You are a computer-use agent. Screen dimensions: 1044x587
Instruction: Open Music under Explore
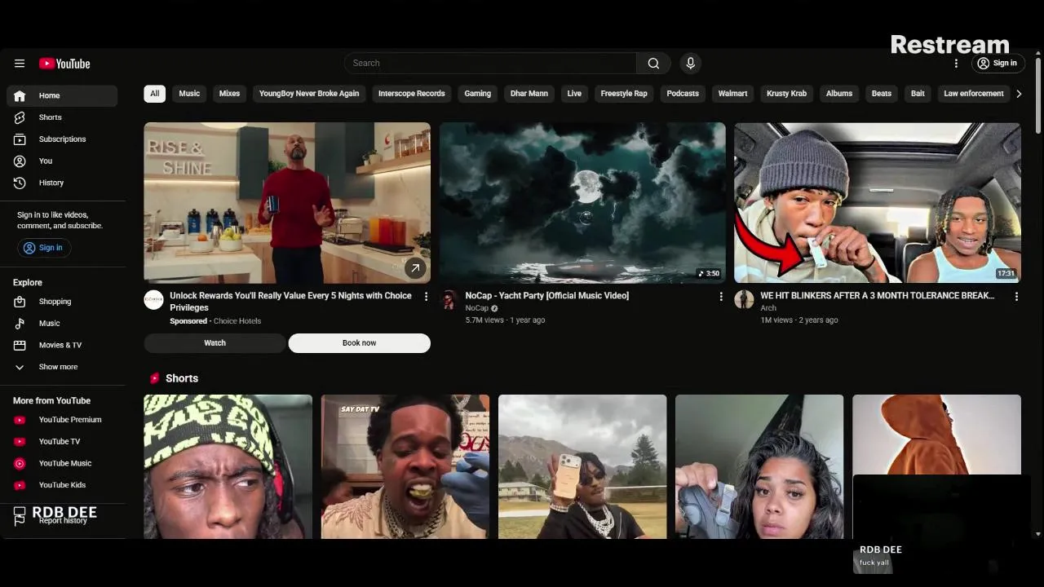pyautogui.click(x=62, y=324)
